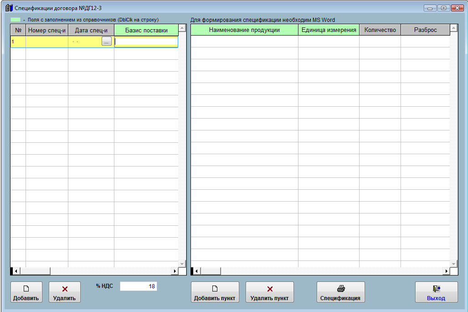The height and width of the screenshot is (312, 468).
Task: Click the Наименование продукции column header
Action: point(244,30)
